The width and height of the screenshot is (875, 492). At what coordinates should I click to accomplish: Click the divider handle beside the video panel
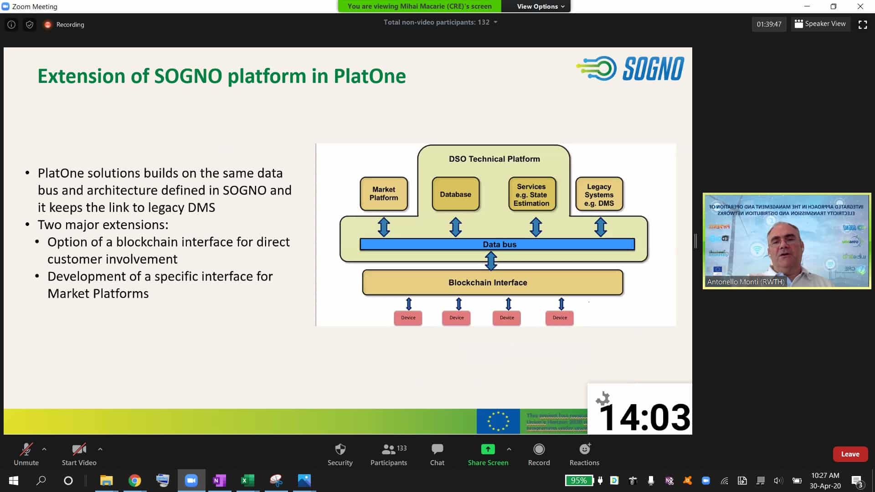(x=695, y=241)
